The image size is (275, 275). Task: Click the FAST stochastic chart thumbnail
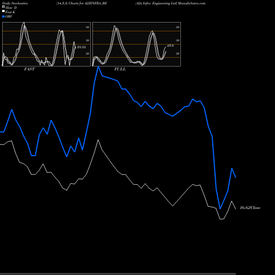click(x=46, y=44)
